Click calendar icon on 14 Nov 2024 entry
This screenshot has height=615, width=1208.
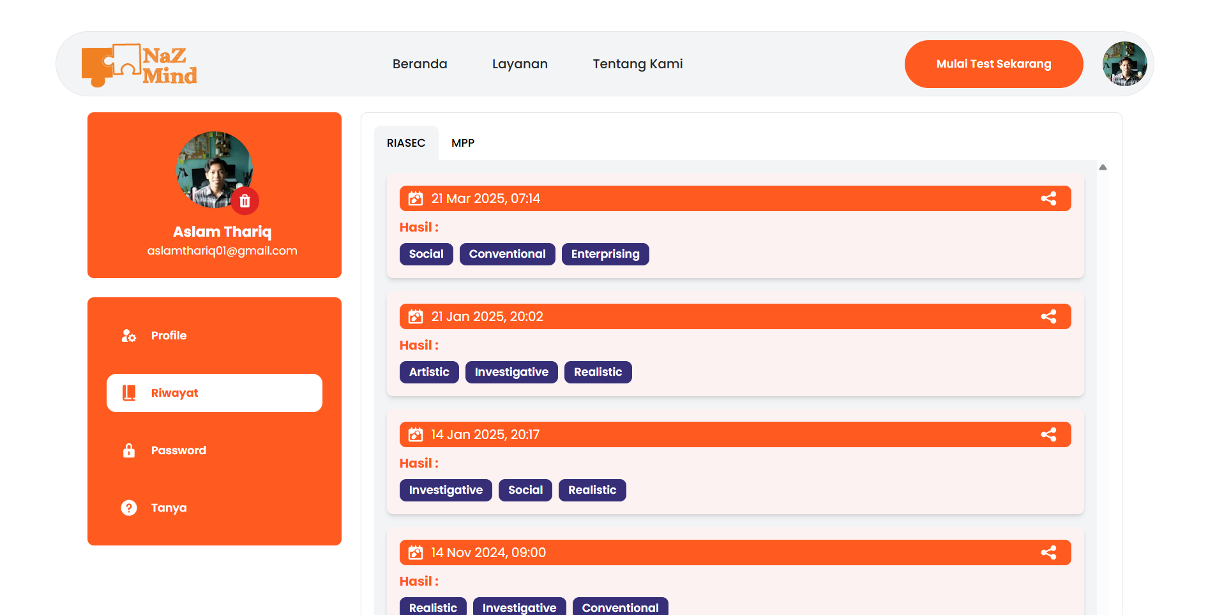(x=416, y=552)
